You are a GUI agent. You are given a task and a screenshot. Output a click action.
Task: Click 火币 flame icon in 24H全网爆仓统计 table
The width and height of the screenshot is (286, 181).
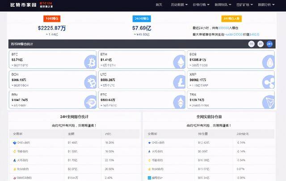click(15, 160)
